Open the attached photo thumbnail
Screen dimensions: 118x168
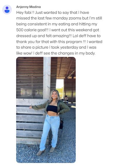(46, 110)
